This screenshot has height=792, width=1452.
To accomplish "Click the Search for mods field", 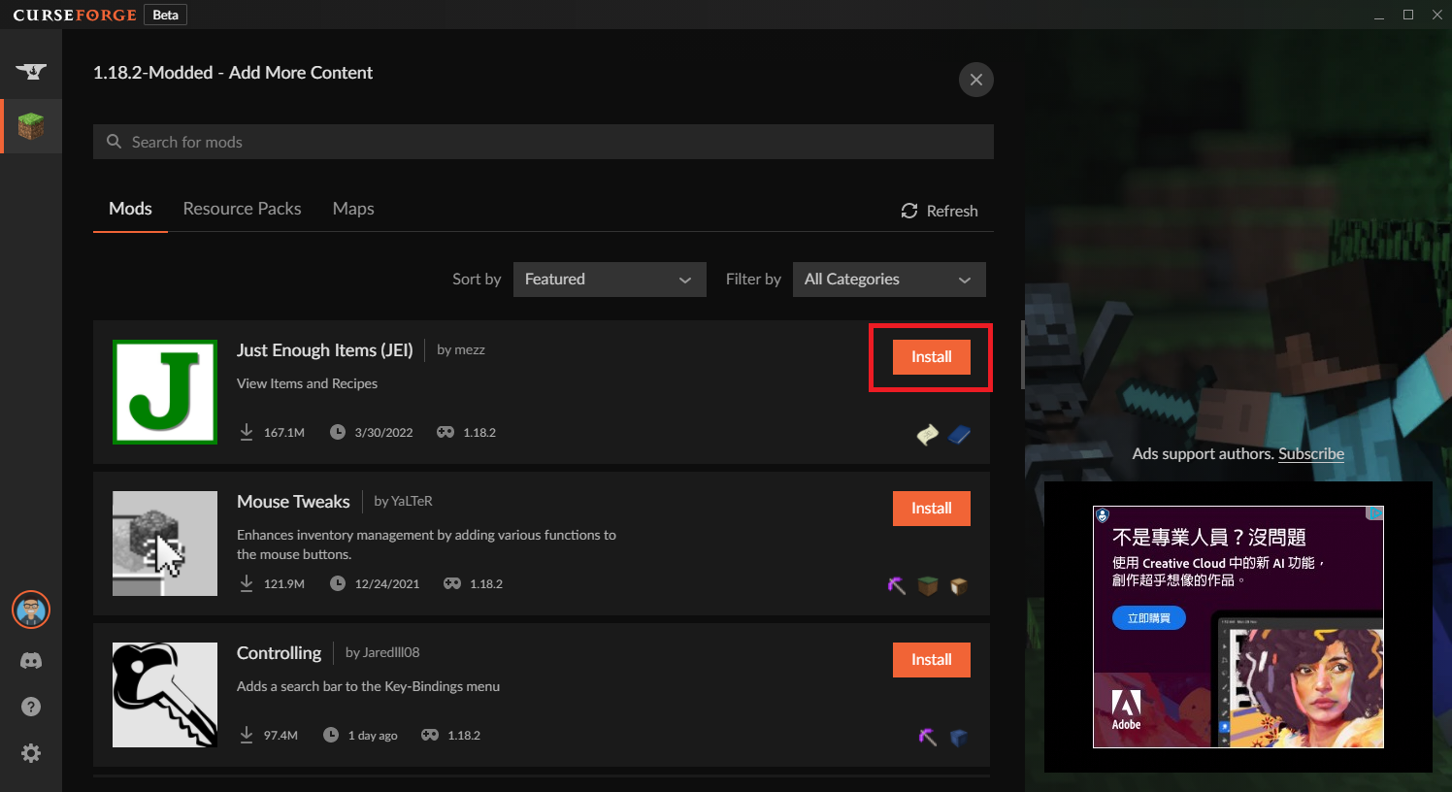I will pyautogui.click(x=544, y=142).
